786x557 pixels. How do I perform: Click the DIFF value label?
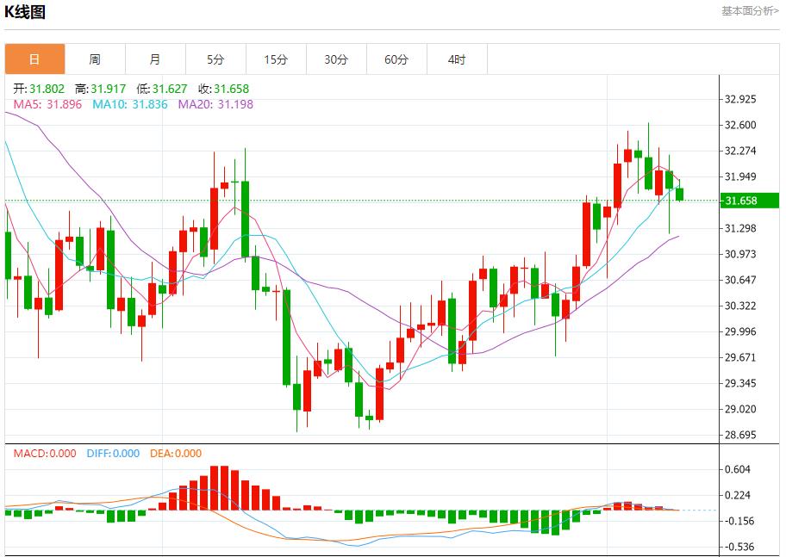pyautogui.click(x=113, y=454)
